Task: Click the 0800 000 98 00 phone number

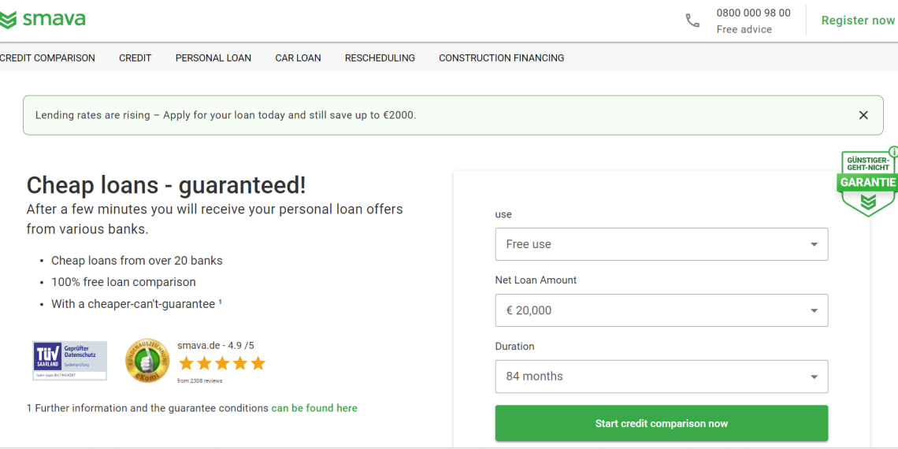Action: (753, 13)
